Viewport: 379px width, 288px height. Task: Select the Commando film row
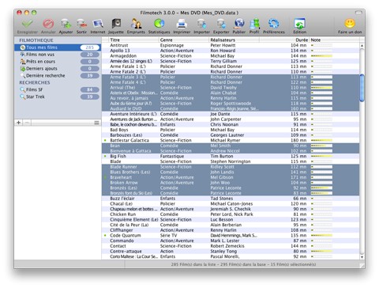[231, 241]
